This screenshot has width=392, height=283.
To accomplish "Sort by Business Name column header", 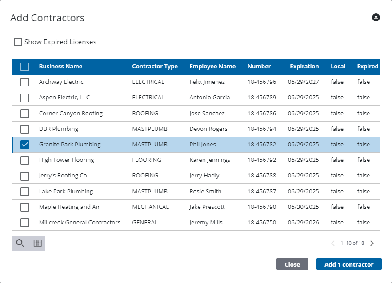I will point(60,67).
